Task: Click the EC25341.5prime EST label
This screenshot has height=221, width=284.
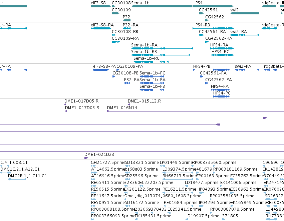Action: coord(184,209)
